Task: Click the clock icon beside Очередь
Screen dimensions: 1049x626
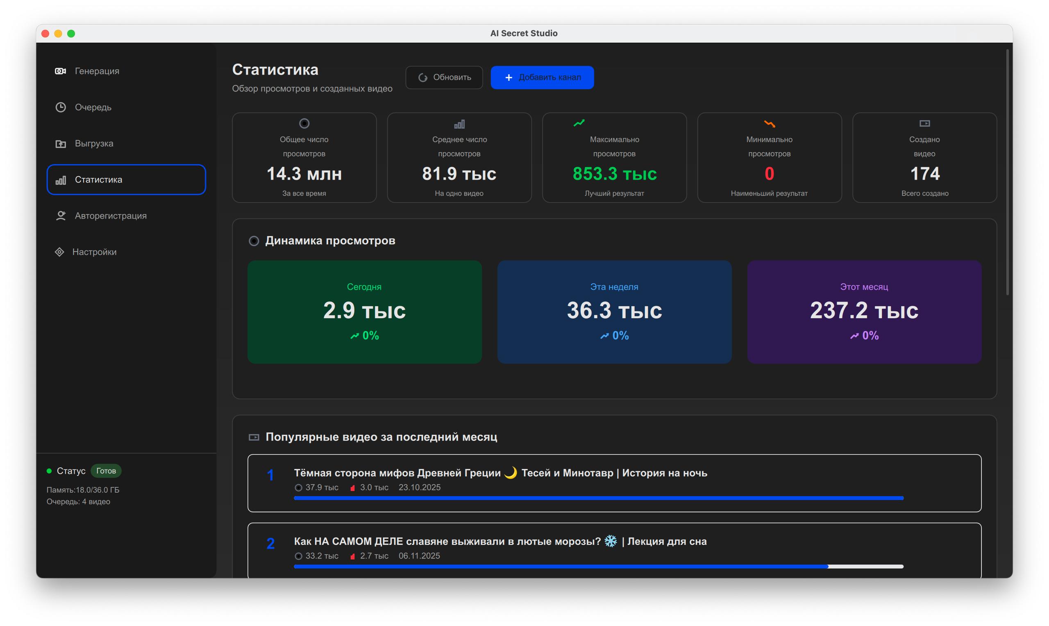Action: (x=61, y=107)
